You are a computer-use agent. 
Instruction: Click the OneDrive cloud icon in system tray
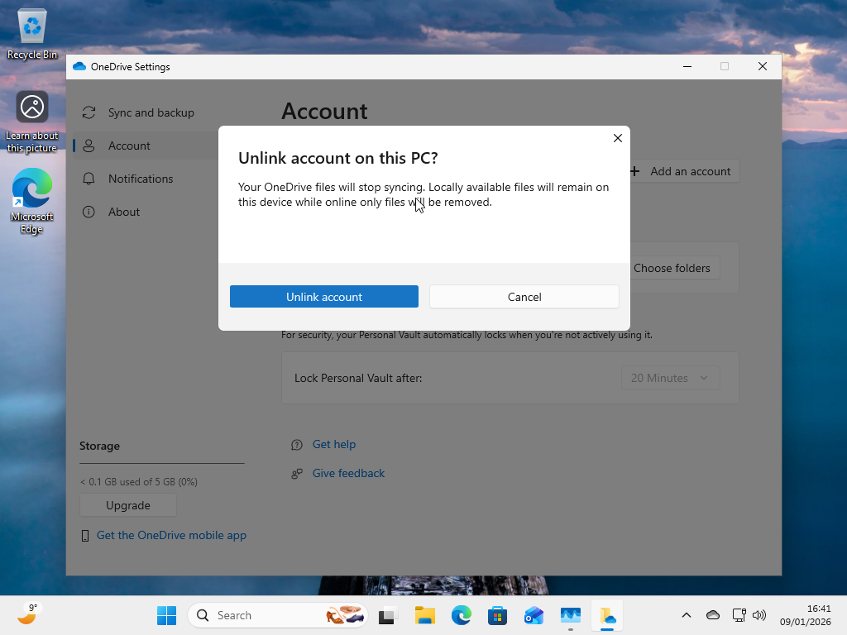point(712,615)
